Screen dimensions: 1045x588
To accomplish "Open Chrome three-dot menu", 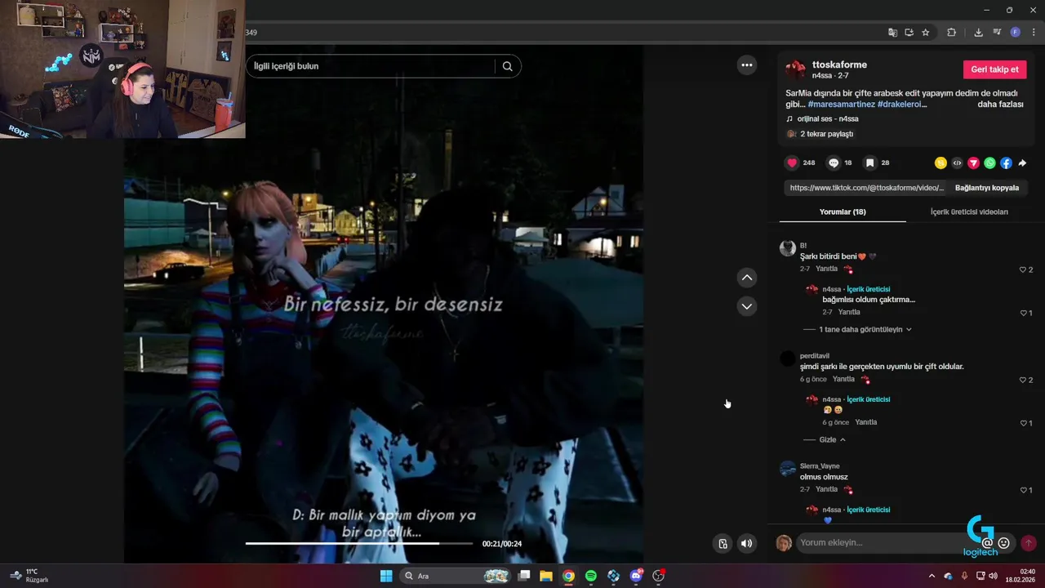I will coord(1034,33).
